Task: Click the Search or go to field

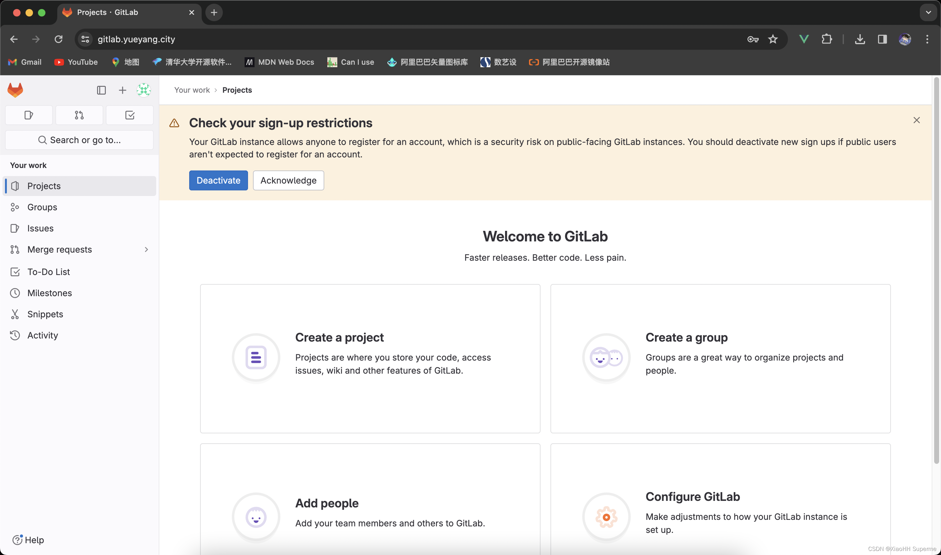Action: pos(79,140)
